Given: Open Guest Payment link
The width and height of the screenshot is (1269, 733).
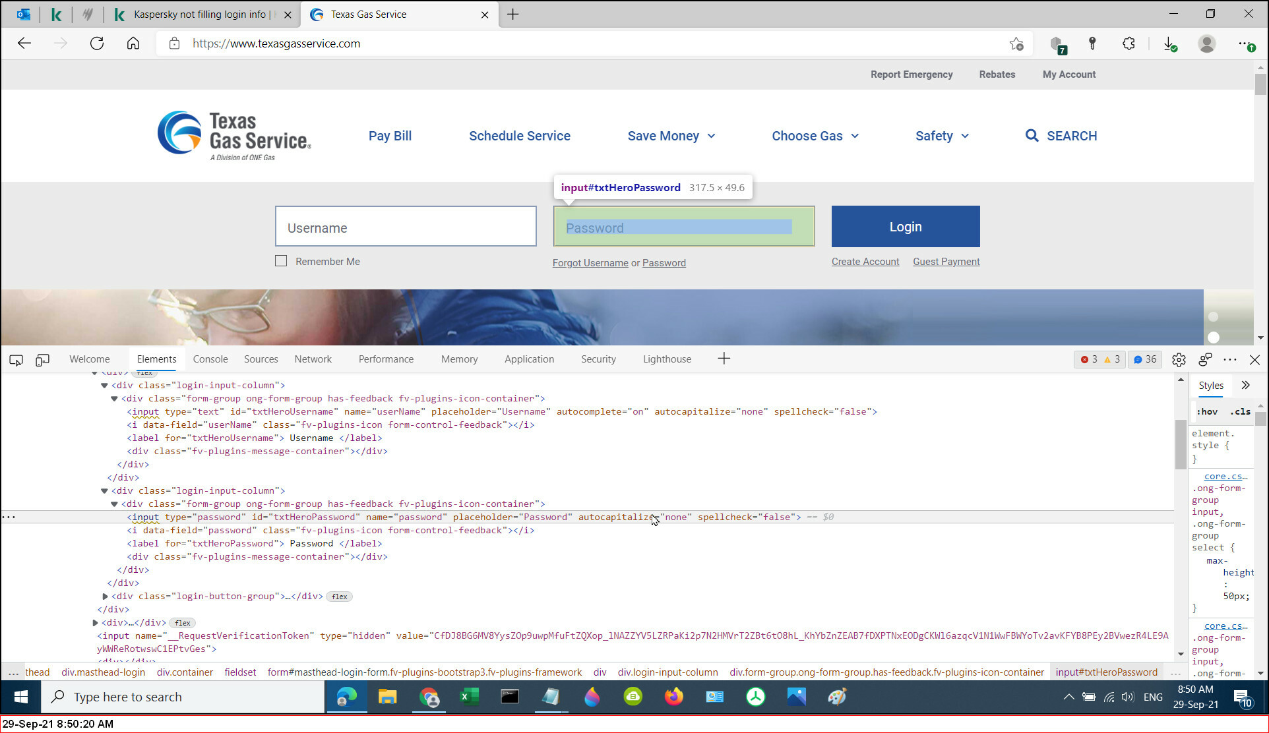Looking at the screenshot, I should (x=946, y=262).
